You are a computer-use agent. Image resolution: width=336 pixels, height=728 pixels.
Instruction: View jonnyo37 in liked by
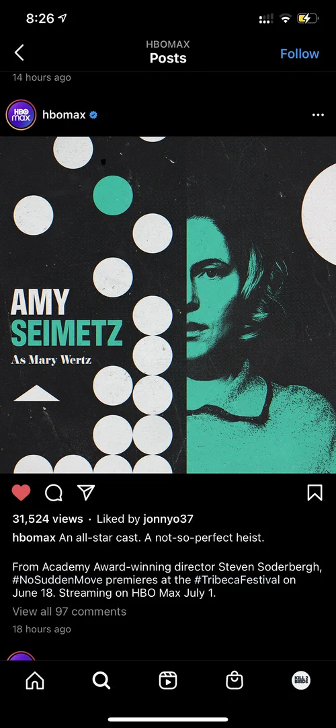pos(168,519)
